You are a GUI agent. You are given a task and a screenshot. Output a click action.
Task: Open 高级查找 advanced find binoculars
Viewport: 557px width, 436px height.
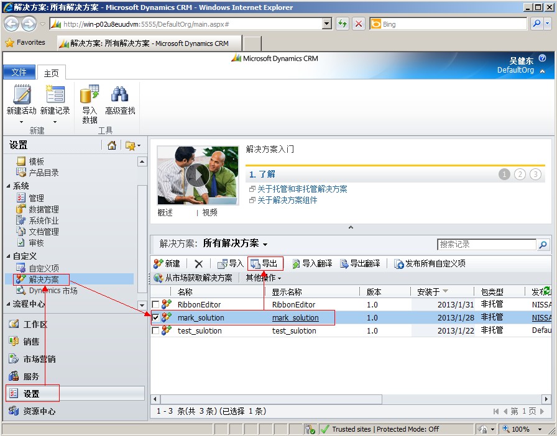point(120,100)
